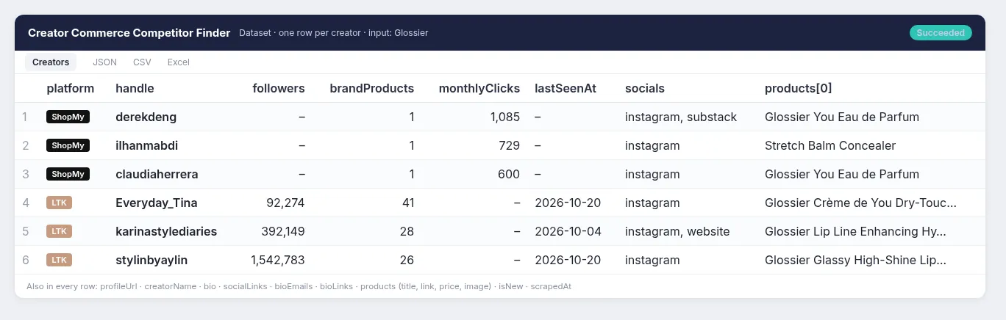The width and height of the screenshot is (1006, 320).
Task: Select the claudiaherrera handle
Action: [x=157, y=174]
